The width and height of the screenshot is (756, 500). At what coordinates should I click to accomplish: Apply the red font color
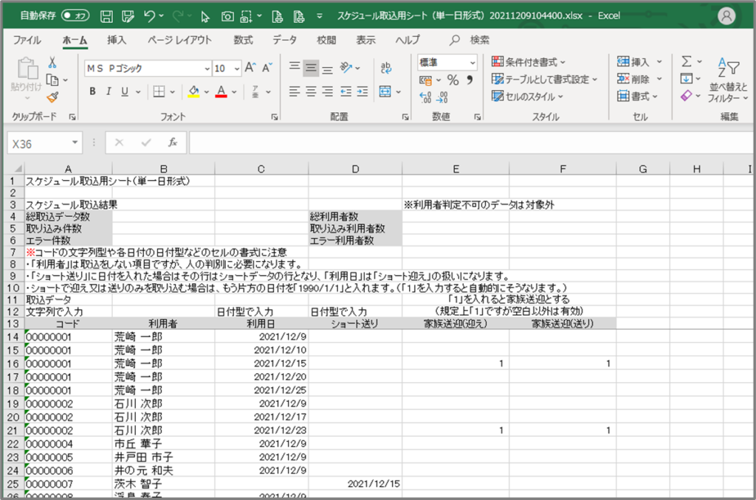click(x=221, y=91)
